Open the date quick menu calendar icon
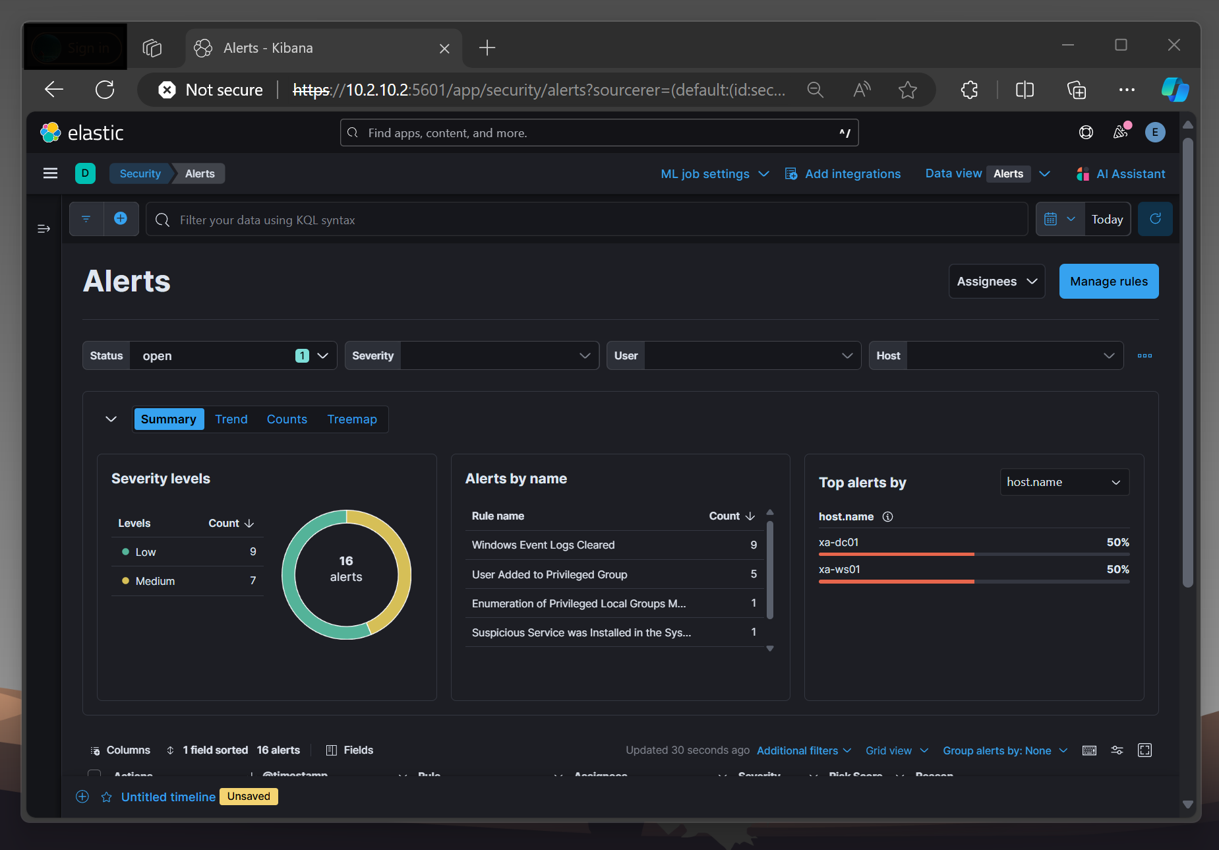 [x=1059, y=219]
